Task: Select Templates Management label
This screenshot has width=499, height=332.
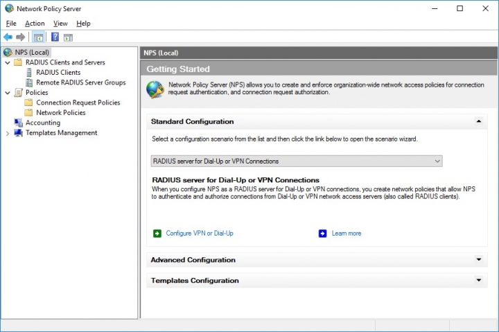Action: coord(62,133)
